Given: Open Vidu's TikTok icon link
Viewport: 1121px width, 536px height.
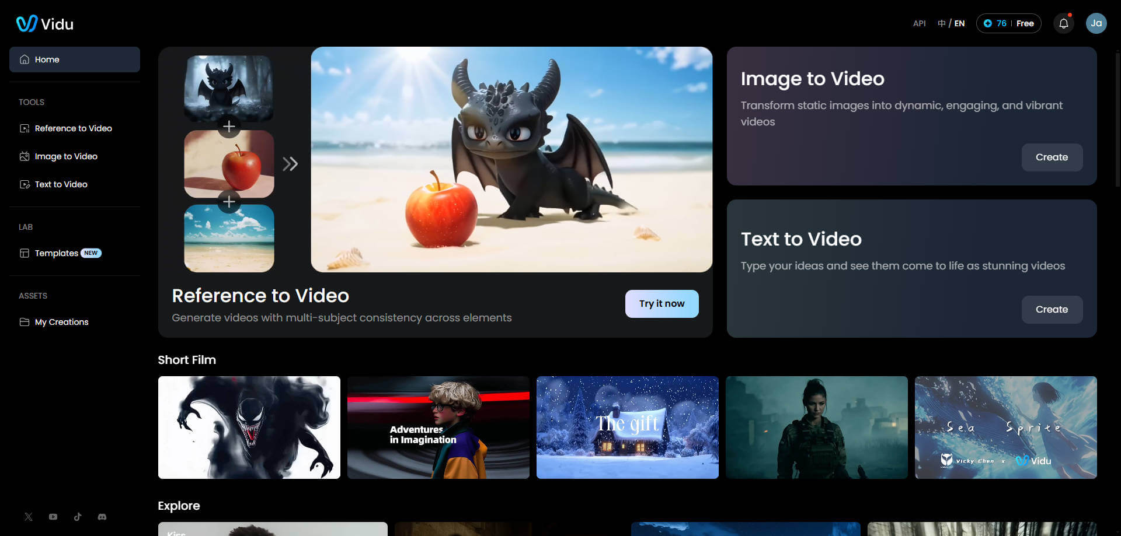Looking at the screenshot, I should (x=78, y=517).
